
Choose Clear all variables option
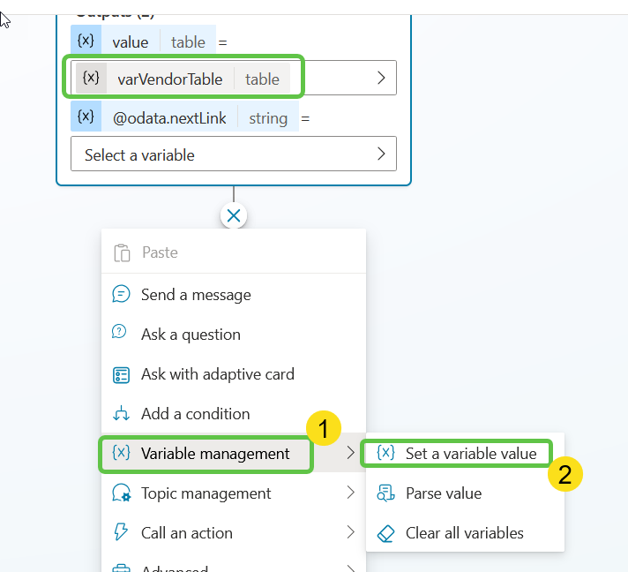(464, 533)
